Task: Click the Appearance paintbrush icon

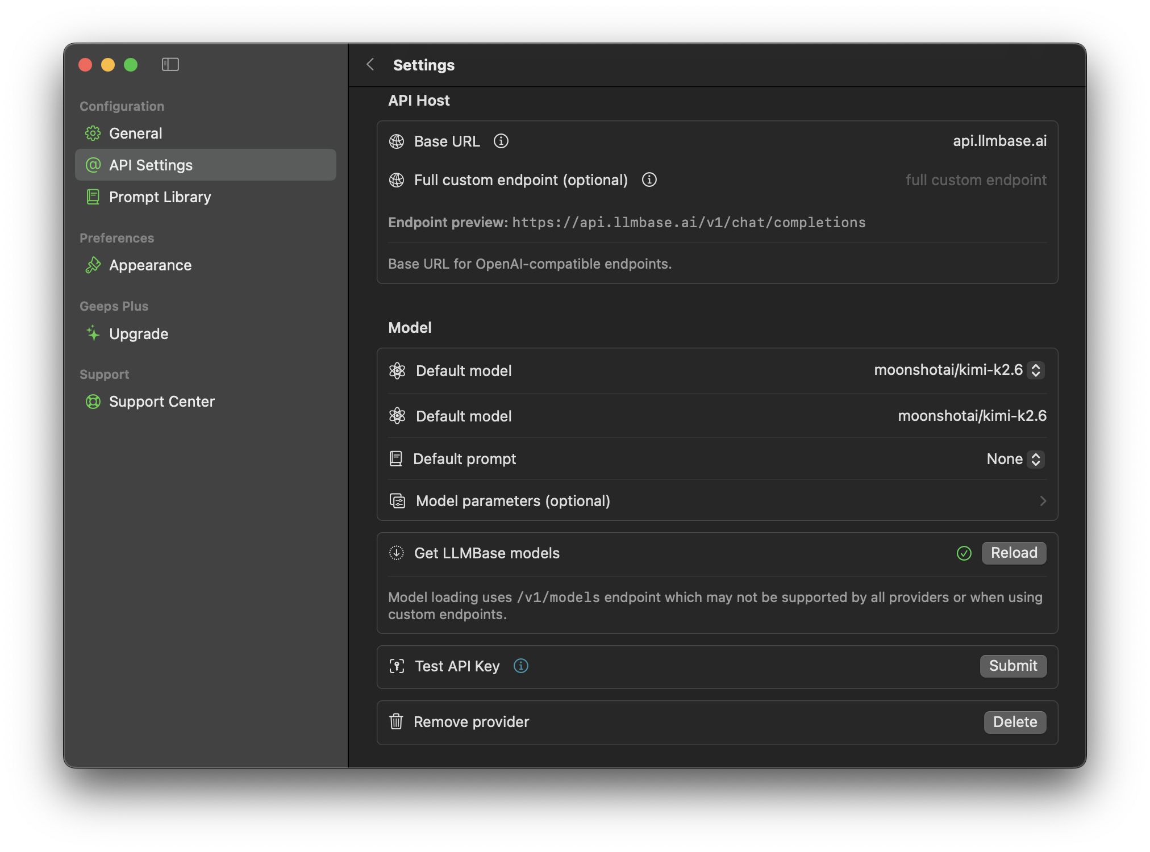Action: coord(93,265)
